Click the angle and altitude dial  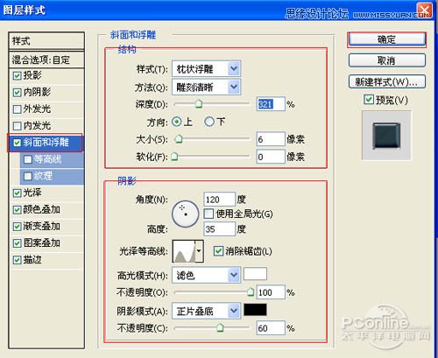coord(185,214)
